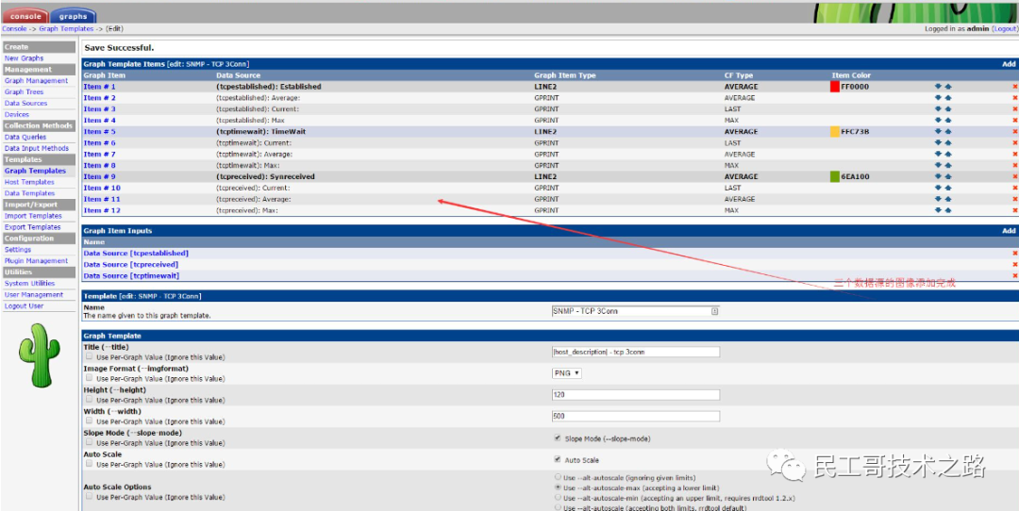The width and height of the screenshot is (1019, 511).
Task: Open New Graphs in sidebar
Action: [24, 58]
